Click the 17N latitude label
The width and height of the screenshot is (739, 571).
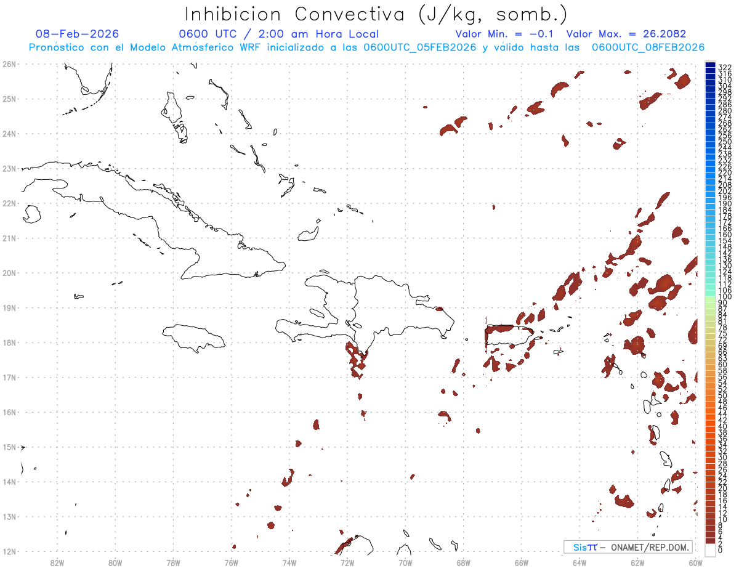pos(9,377)
